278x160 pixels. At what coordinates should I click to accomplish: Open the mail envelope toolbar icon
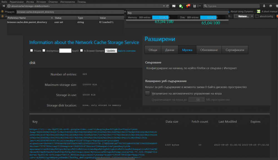[x=174, y=6]
